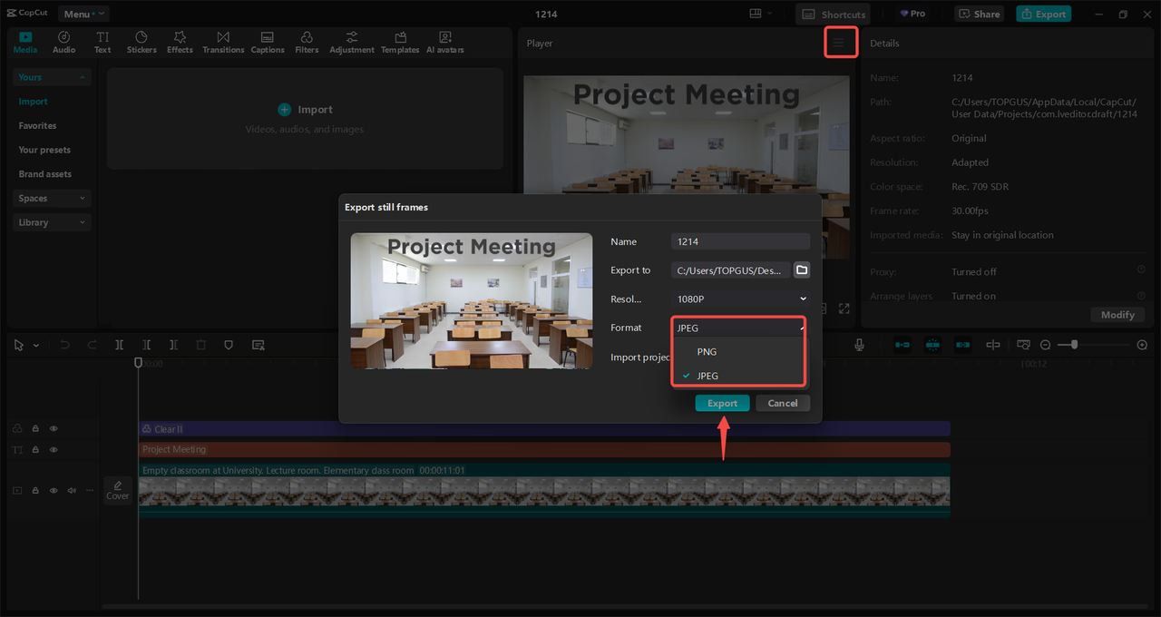This screenshot has width=1161, height=617.
Task: Click the Import plus icon
Action: tap(285, 109)
